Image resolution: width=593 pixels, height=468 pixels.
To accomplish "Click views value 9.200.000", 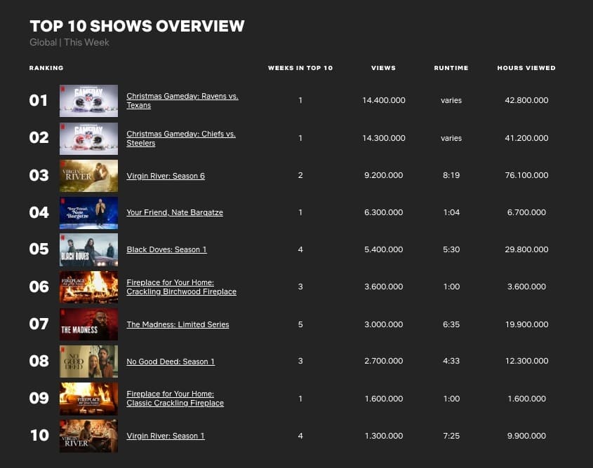I will pyautogui.click(x=383, y=175).
